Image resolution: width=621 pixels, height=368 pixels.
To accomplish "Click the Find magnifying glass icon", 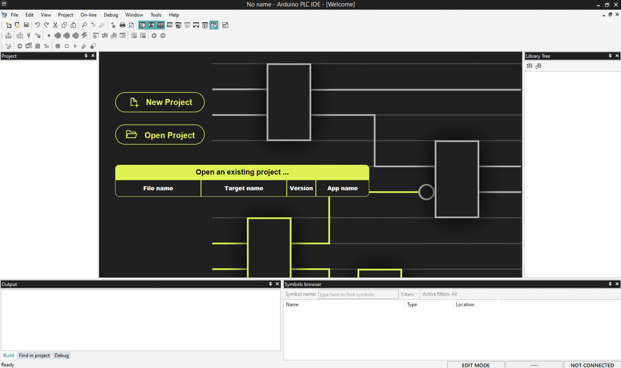I will pos(84,25).
